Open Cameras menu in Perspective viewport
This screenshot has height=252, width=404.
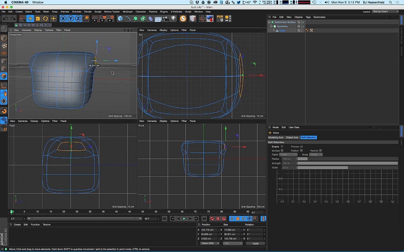(26, 30)
